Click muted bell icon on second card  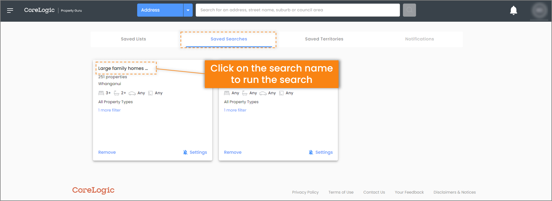click(311, 152)
